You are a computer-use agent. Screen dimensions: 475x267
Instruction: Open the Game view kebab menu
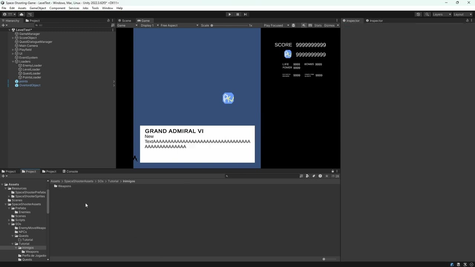coord(337,20)
